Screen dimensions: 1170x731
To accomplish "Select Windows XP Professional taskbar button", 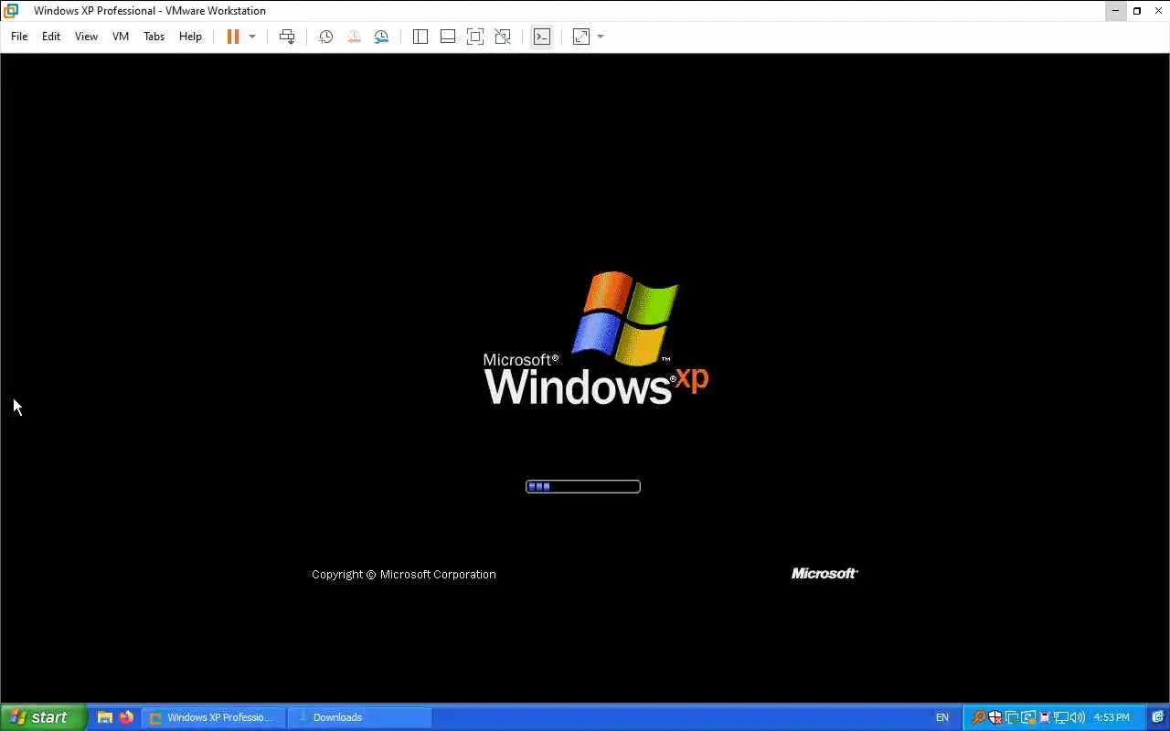I will 213,717.
